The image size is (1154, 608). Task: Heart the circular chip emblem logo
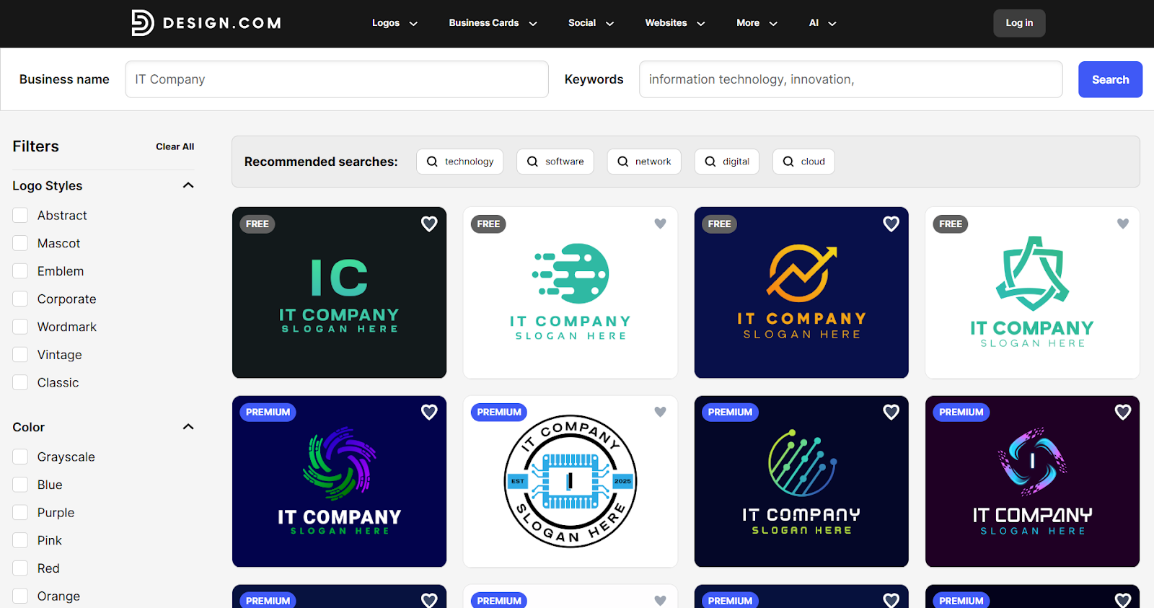click(x=660, y=413)
